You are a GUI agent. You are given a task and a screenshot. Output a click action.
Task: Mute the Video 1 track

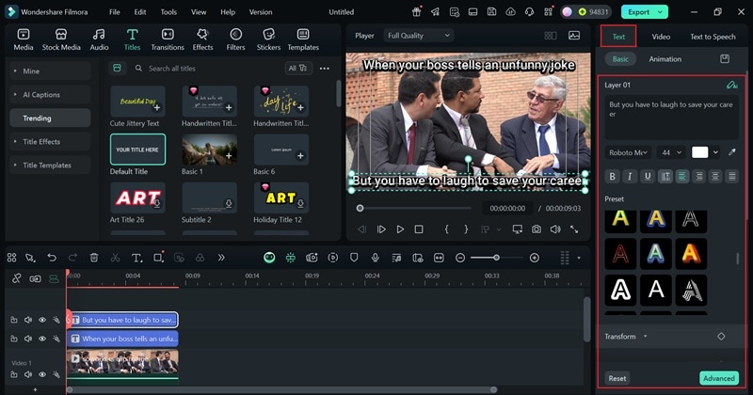[28, 374]
